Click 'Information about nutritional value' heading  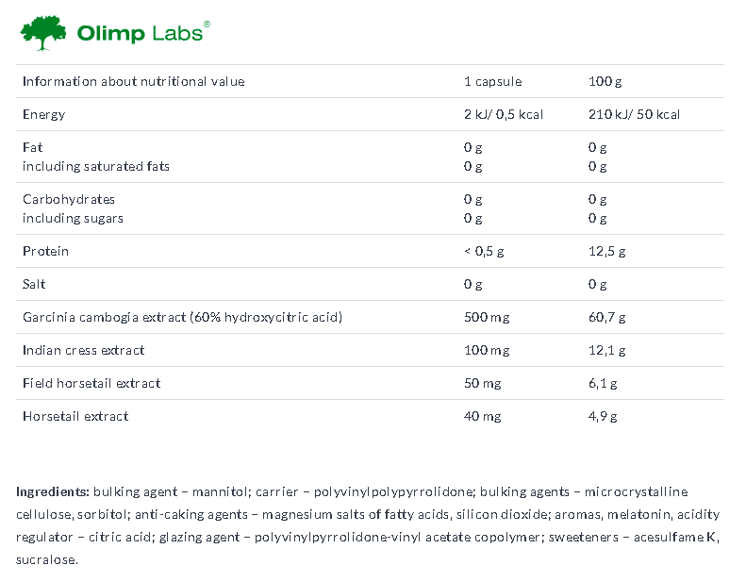coord(134,81)
